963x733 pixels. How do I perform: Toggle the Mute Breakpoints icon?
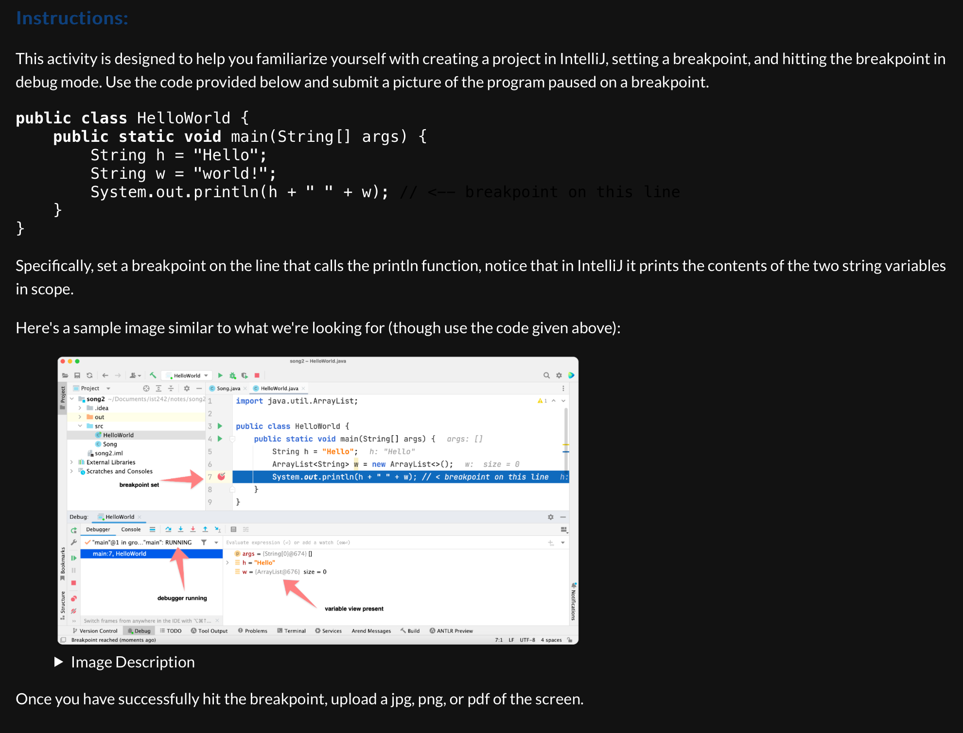73,611
